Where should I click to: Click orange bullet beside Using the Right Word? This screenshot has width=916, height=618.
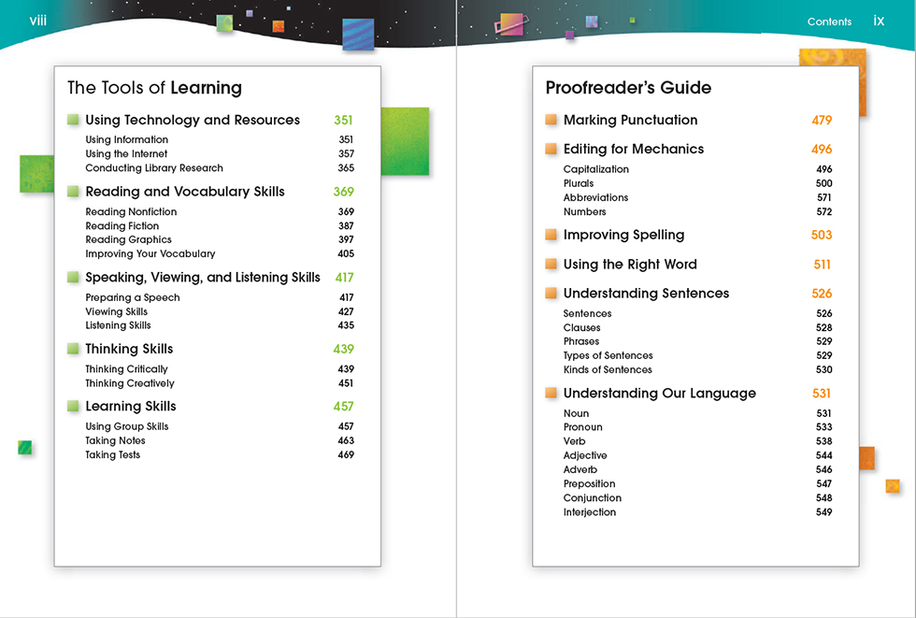click(x=551, y=265)
